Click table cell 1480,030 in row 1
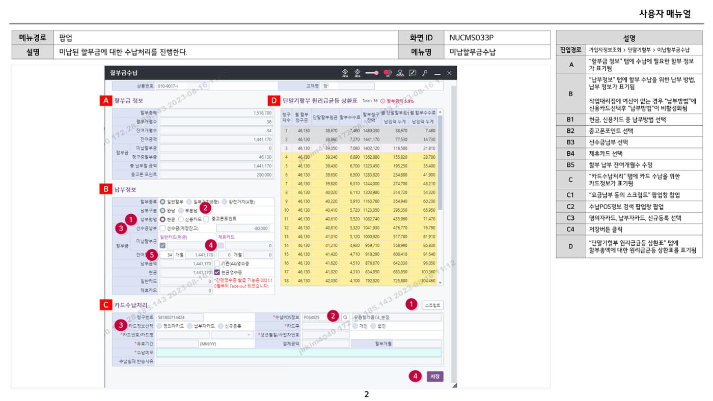The image size is (713, 401). (371, 130)
